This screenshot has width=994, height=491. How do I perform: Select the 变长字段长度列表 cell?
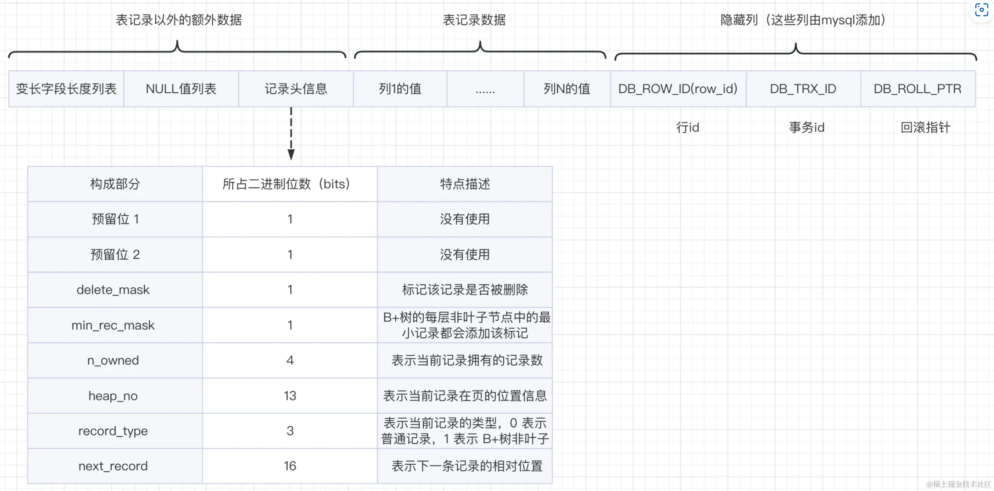(66, 89)
